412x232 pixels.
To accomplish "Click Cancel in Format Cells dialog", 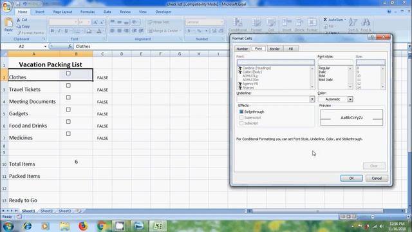I will pyautogui.click(x=377, y=179).
